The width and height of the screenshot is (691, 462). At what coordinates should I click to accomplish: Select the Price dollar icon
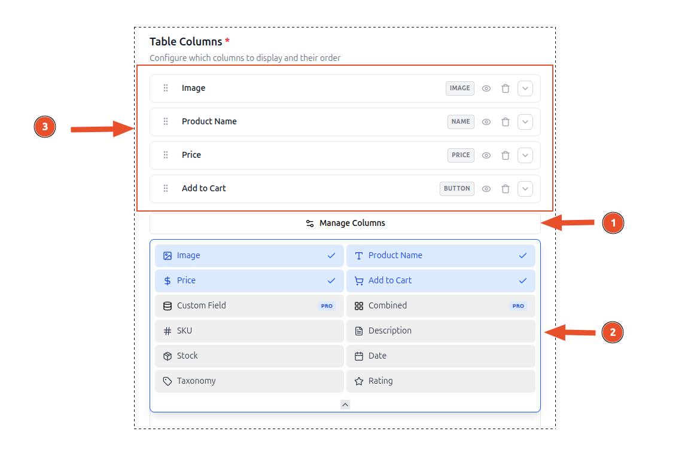tap(167, 280)
